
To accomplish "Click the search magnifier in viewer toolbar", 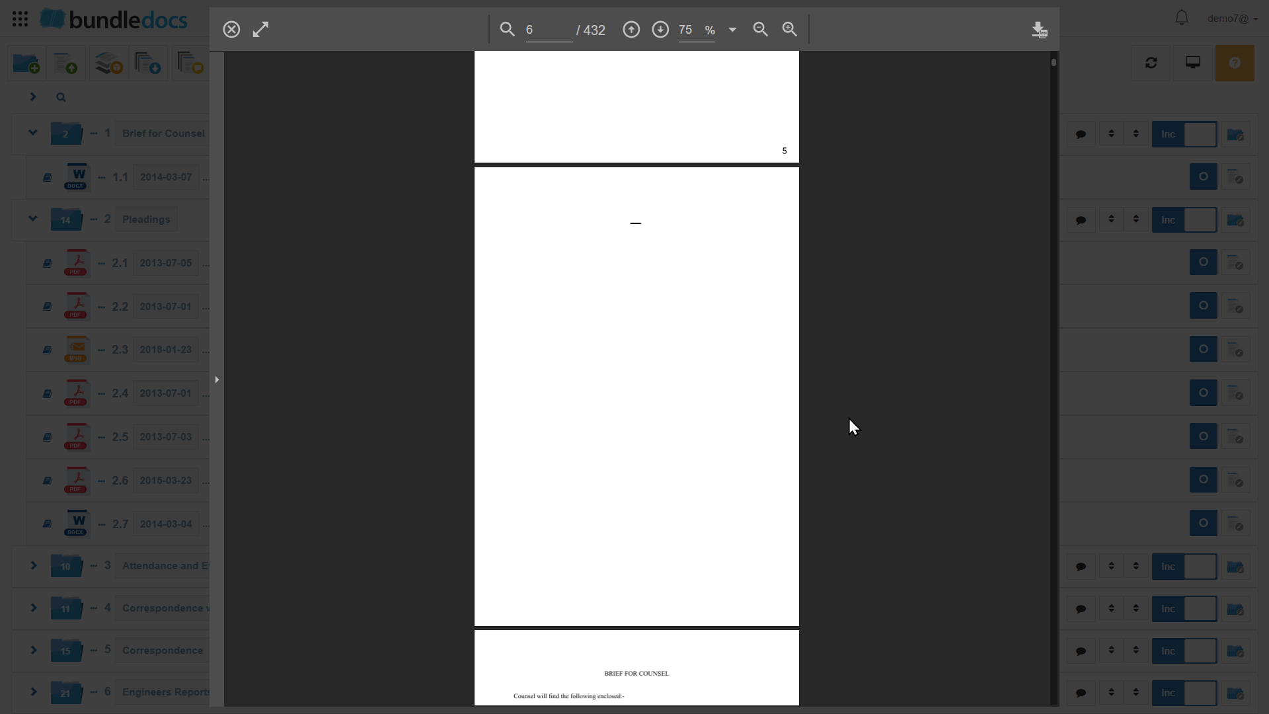I will 507,30.
